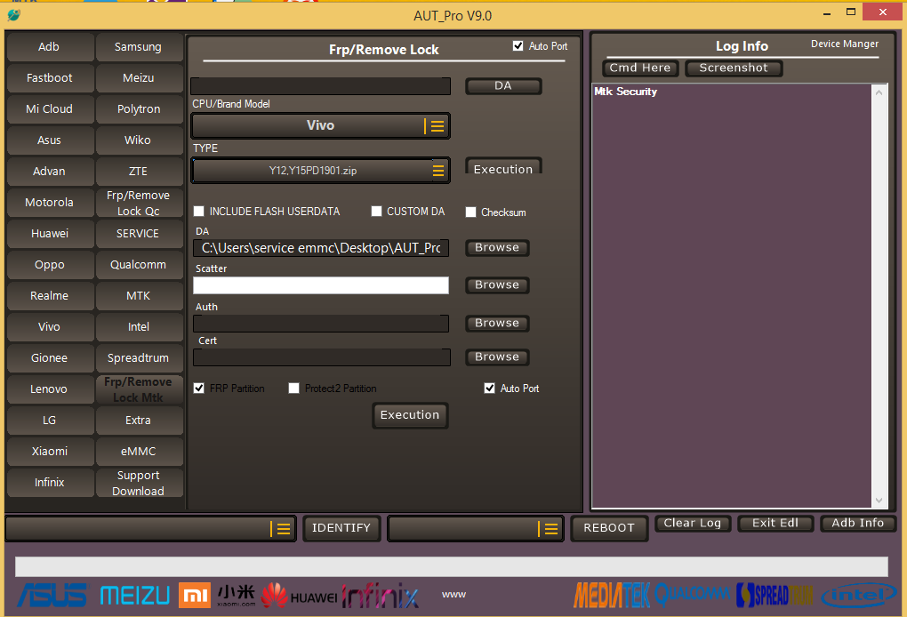Screen dimensions: 907x617
Task: Open the Qualcomm section
Action: coord(138,265)
